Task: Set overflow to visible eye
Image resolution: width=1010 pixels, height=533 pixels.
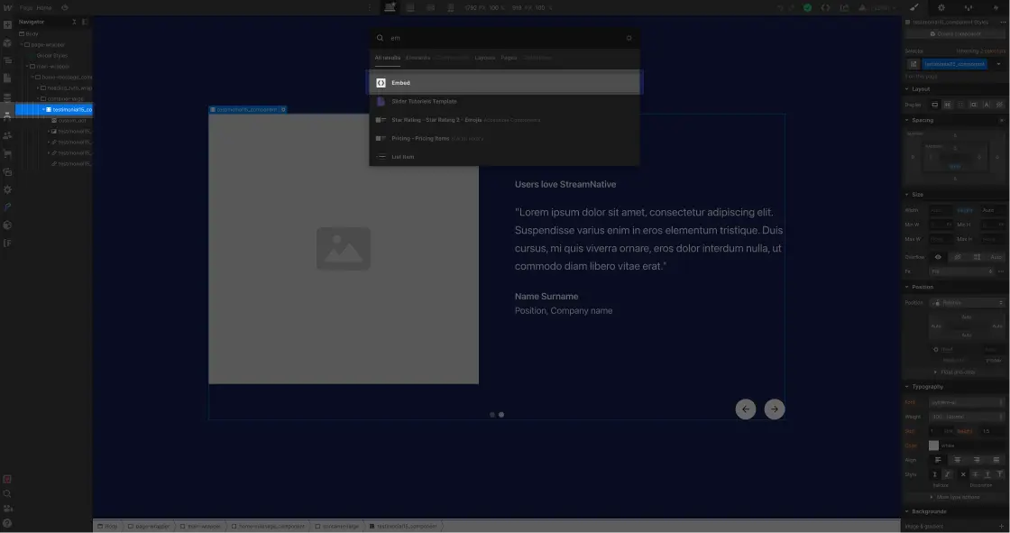Action: (x=938, y=256)
